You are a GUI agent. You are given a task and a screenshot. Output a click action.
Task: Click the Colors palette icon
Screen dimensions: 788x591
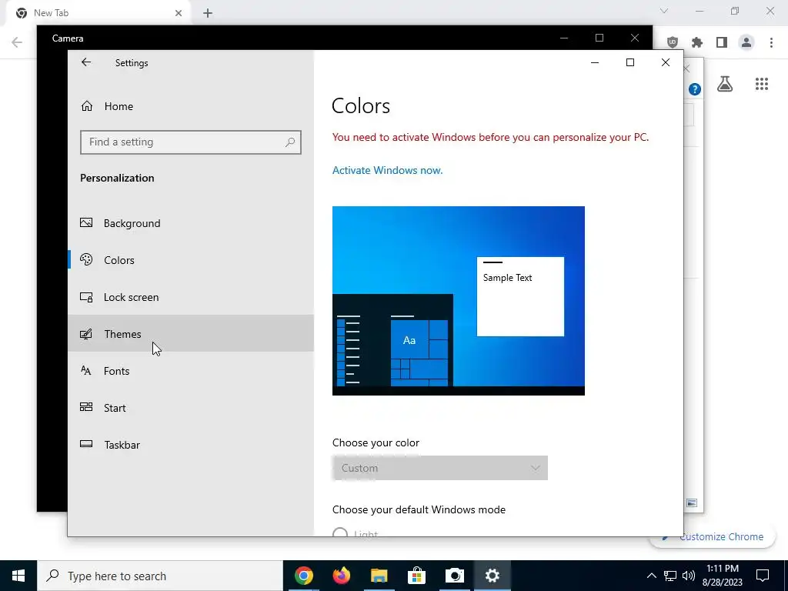pyautogui.click(x=86, y=259)
